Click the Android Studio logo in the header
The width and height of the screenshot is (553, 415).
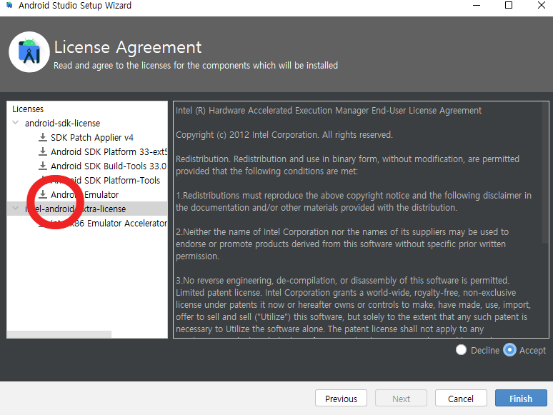(x=29, y=52)
